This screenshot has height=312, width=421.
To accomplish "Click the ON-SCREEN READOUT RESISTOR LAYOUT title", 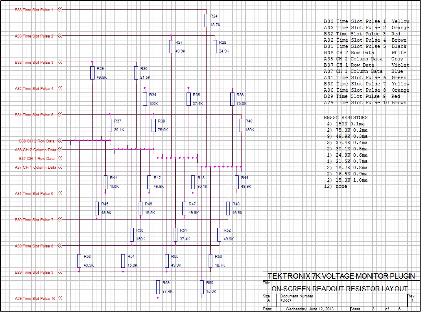I will point(340,289).
